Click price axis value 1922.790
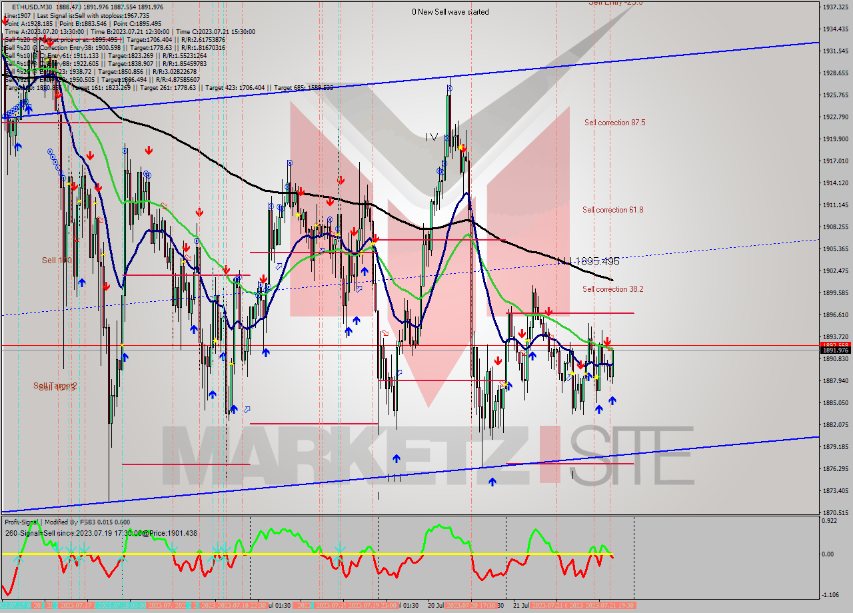Screen dimensions: 853x613 pos(835,117)
